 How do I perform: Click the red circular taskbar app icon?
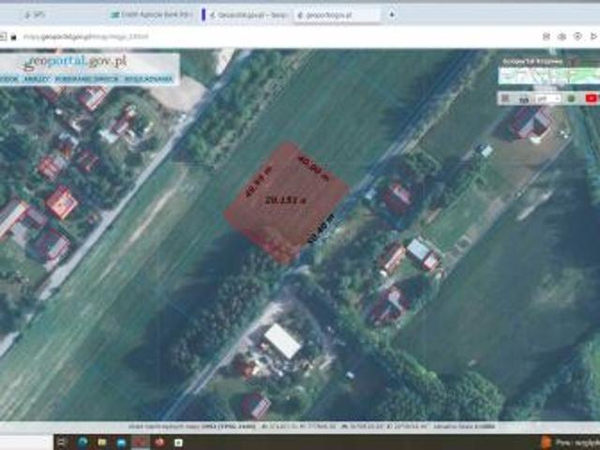[x=159, y=442]
